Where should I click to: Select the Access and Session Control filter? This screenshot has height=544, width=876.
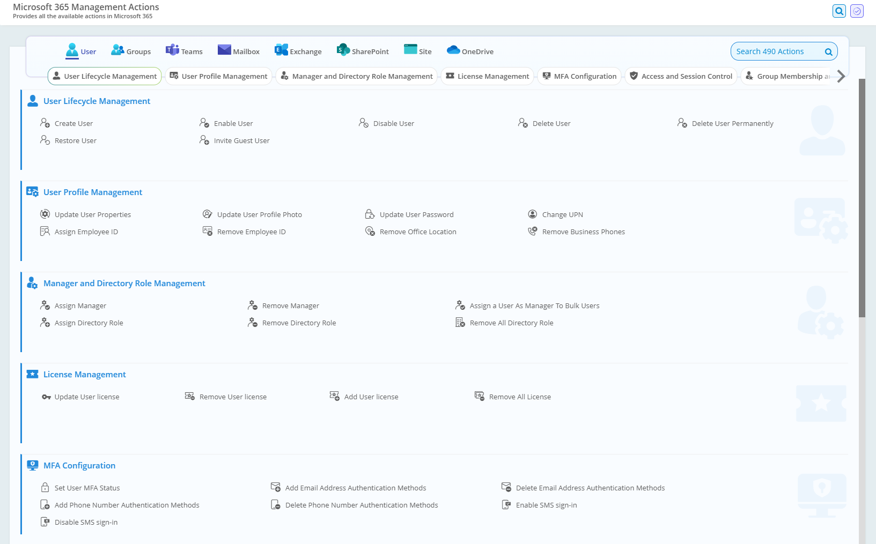[681, 76]
